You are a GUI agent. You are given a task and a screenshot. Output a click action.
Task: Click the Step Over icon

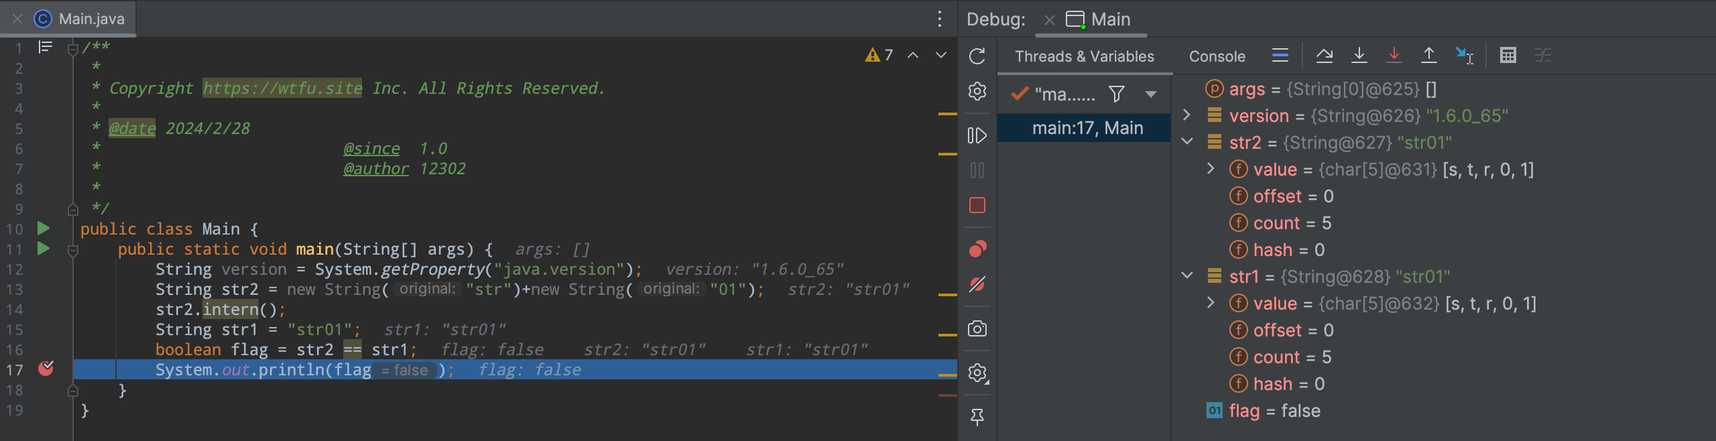point(1324,56)
